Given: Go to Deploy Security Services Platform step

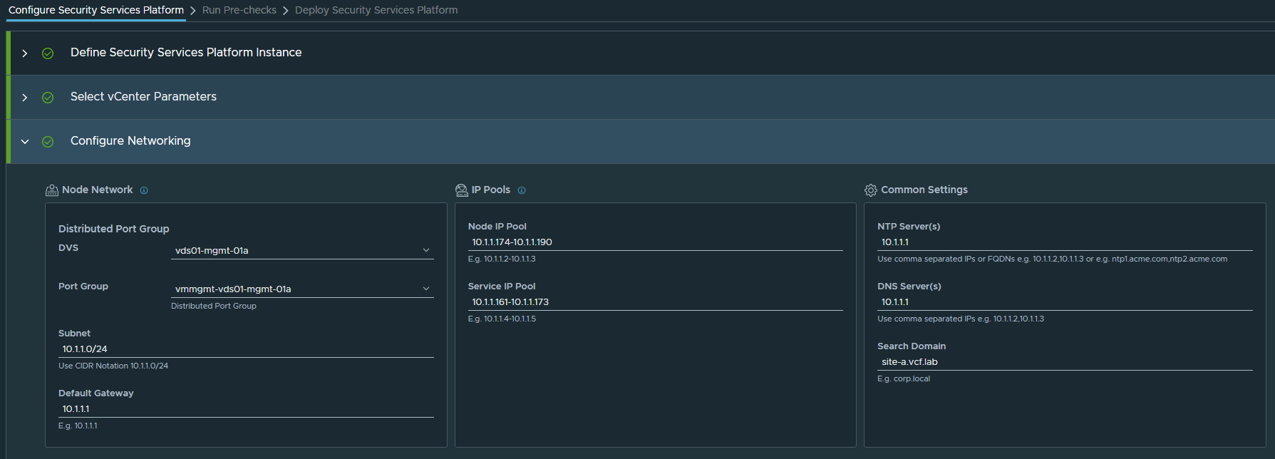Looking at the screenshot, I should (376, 10).
